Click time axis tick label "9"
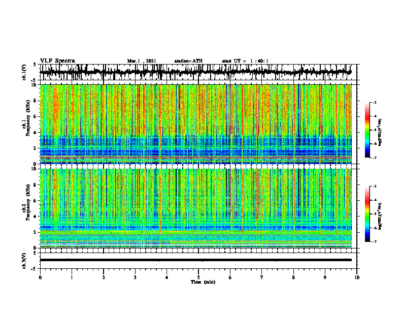This screenshot has width=402, height=311. click(x=325, y=277)
